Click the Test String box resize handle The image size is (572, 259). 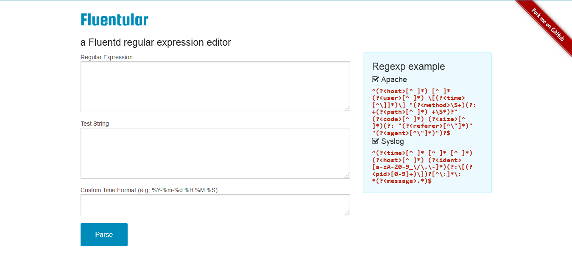click(347, 176)
